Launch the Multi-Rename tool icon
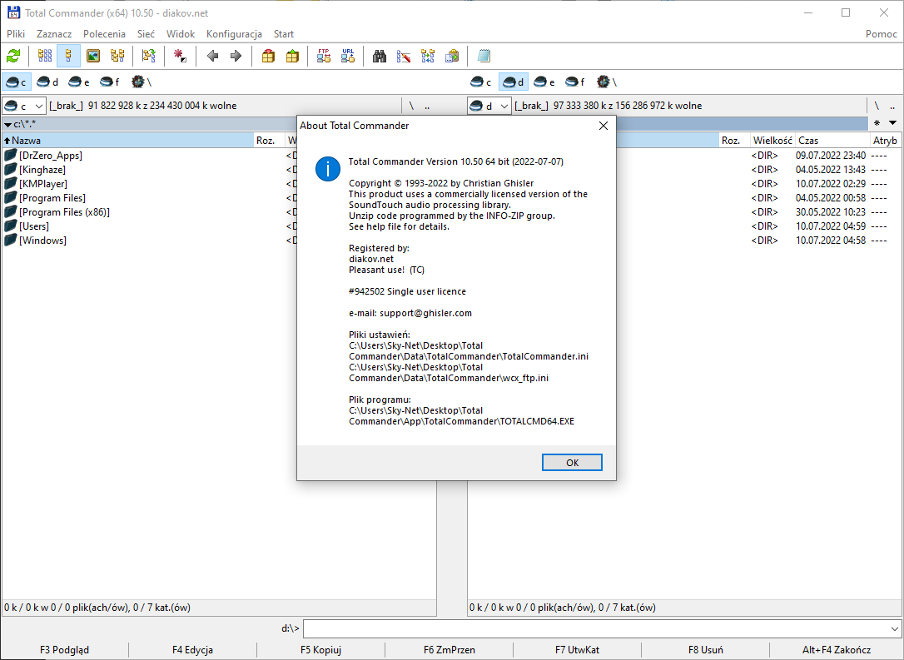The width and height of the screenshot is (904, 660). [404, 56]
